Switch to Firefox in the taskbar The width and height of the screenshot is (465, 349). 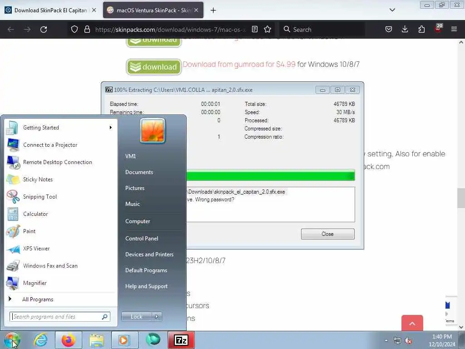click(69, 340)
